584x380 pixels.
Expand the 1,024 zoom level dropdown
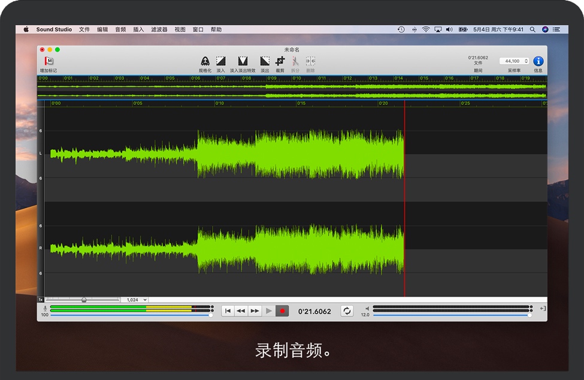pos(135,300)
